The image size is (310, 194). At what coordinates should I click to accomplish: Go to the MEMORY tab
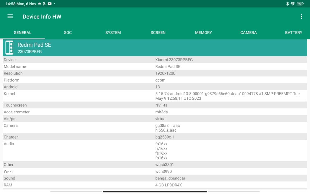203,32
